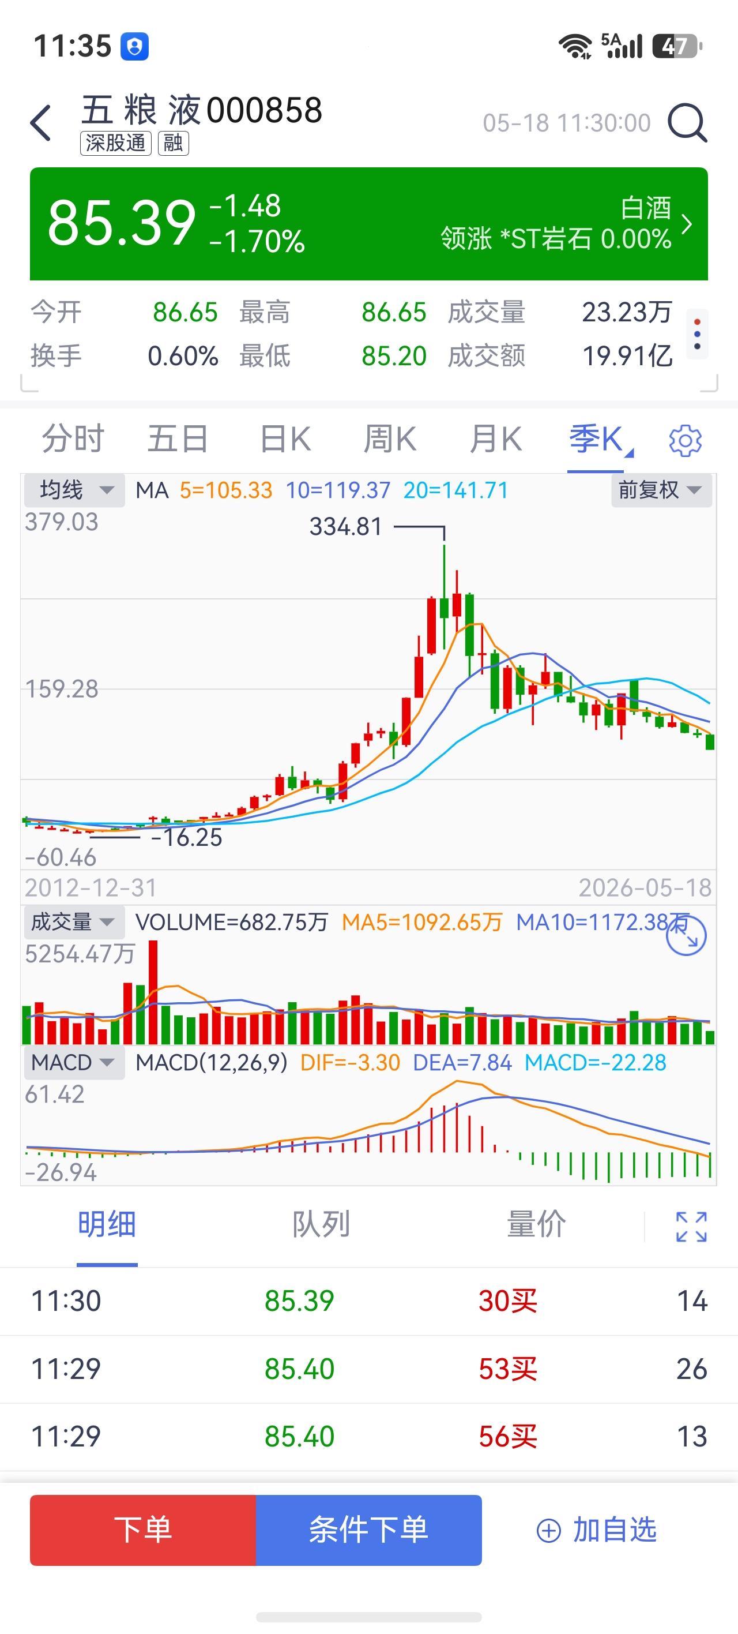Image resolution: width=738 pixels, height=1634 pixels.
Task: Select the 队列 tab
Action: pyautogui.click(x=322, y=1224)
